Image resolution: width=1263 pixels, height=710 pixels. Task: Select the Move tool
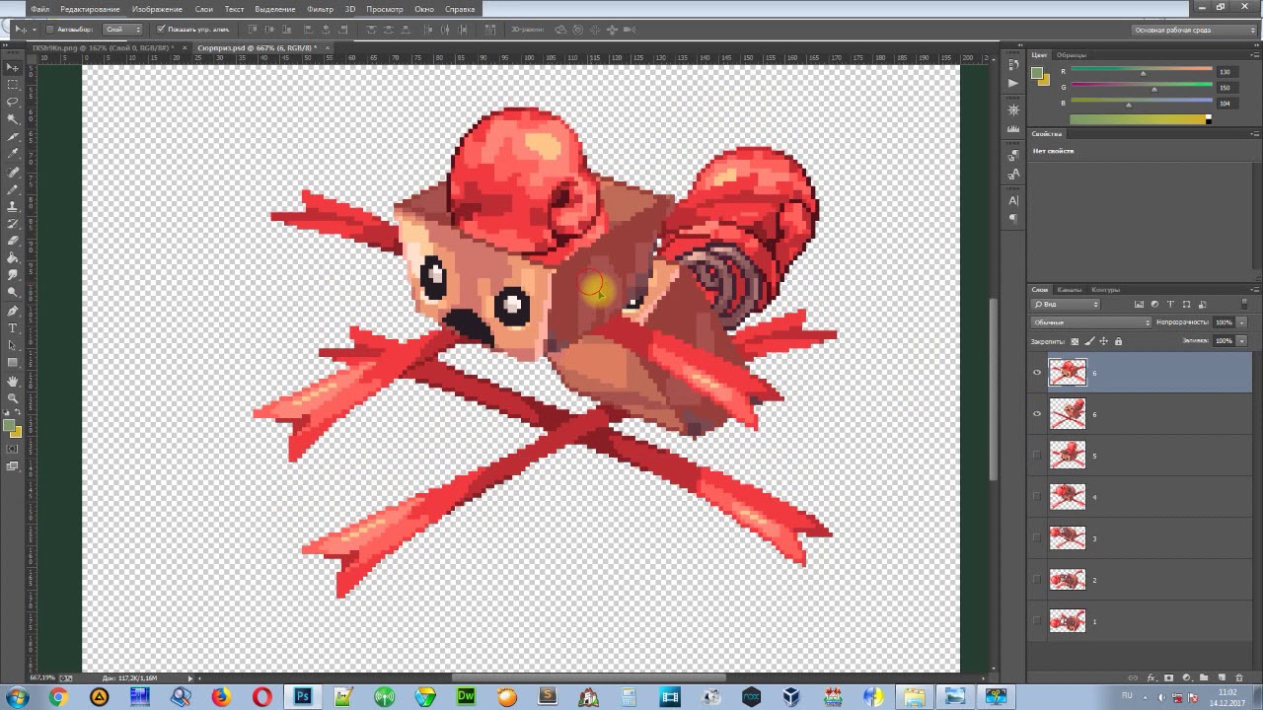(13, 67)
